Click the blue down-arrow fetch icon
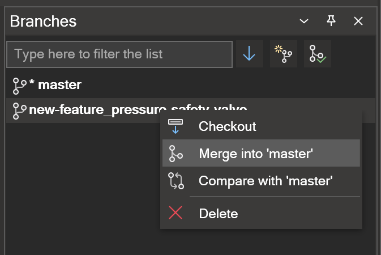Image resolution: width=381 pixels, height=255 pixels. tap(249, 54)
